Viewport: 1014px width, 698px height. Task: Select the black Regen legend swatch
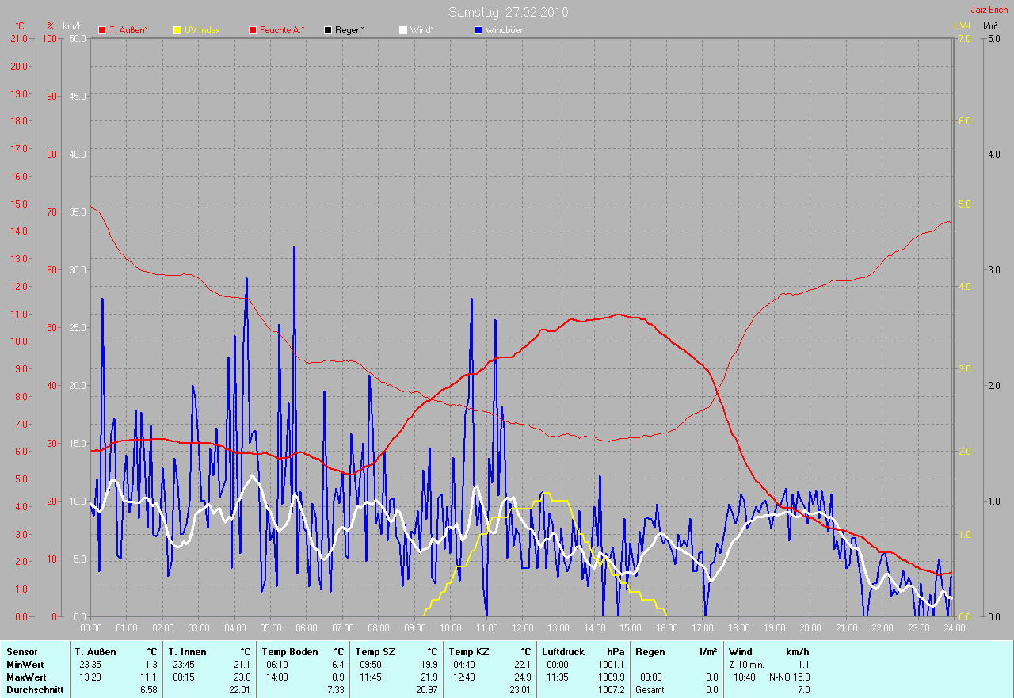pyautogui.click(x=328, y=30)
